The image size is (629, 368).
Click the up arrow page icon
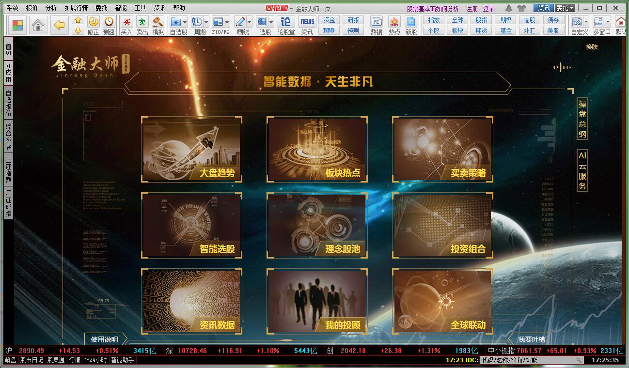pyautogui.click(x=78, y=20)
